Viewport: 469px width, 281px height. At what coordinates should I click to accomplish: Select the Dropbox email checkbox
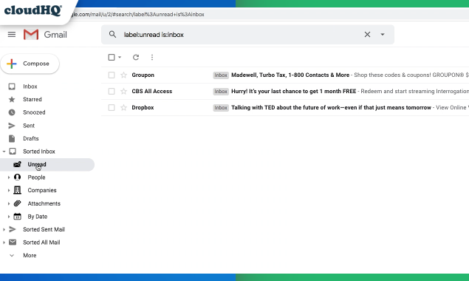(112, 107)
